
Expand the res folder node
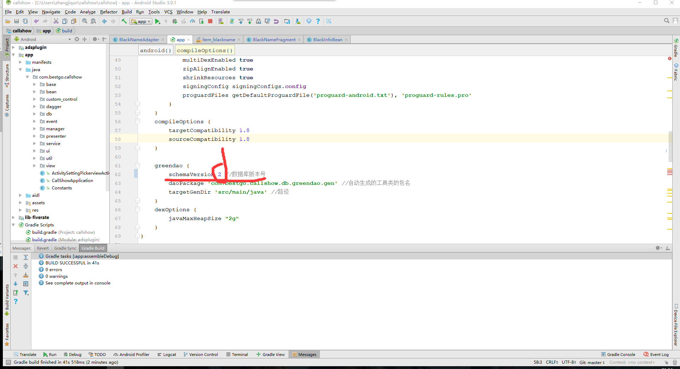[x=20, y=210]
